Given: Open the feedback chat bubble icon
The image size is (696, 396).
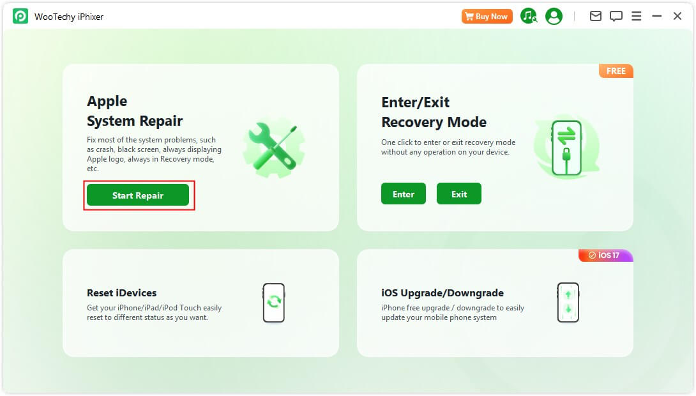Looking at the screenshot, I should pyautogui.click(x=616, y=17).
